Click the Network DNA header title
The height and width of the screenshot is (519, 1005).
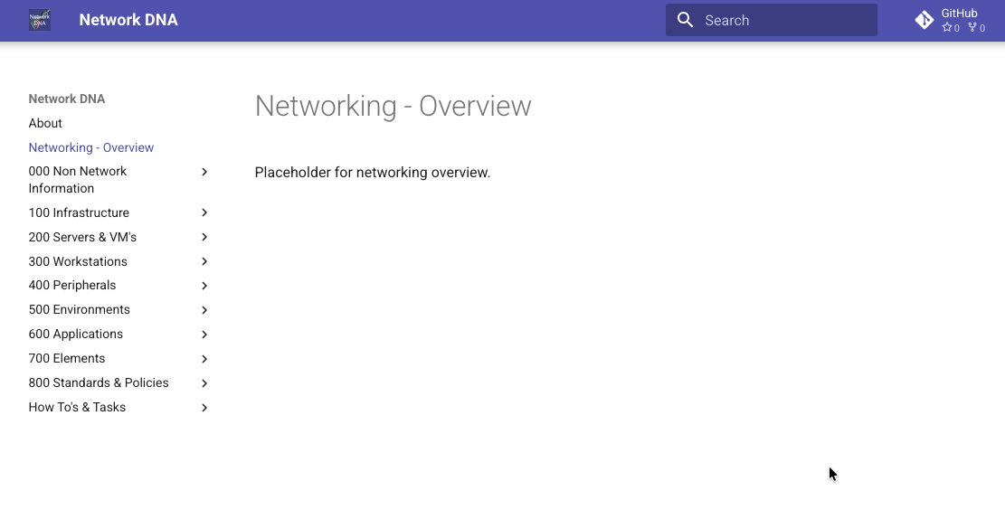[x=128, y=20]
